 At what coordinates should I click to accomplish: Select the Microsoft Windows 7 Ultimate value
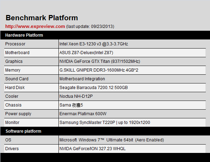click(112, 140)
